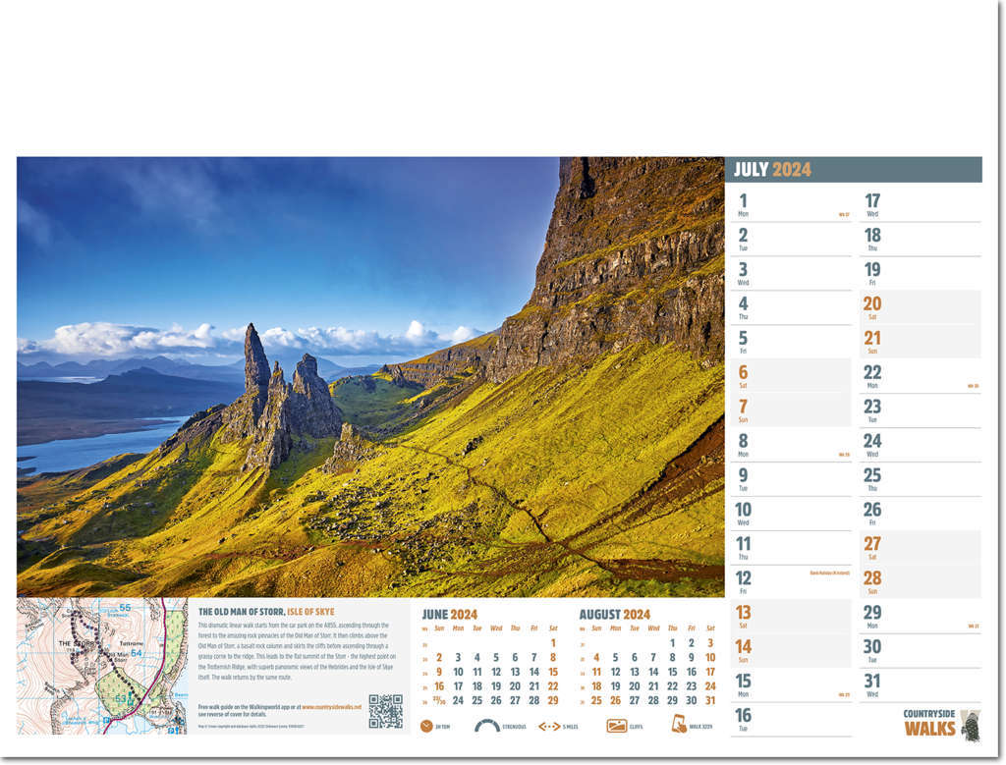1006x765 pixels.
Task: Select July 18 Thu
Action: coord(920,240)
